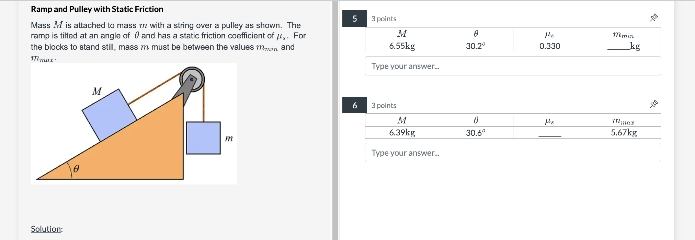Click the gray vertical pane divider

coord(335,120)
